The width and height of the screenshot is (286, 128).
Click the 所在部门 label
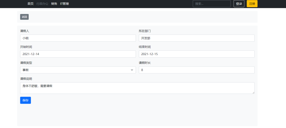145,31
